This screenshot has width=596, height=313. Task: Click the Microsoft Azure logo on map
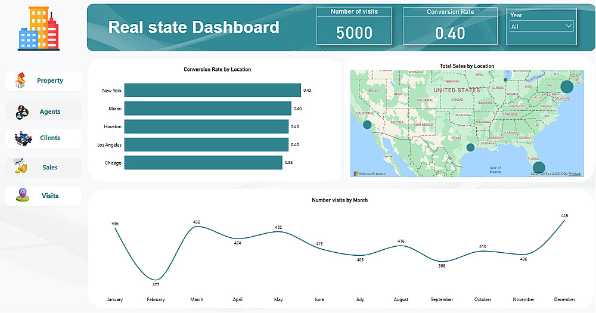[x=370, y=173]
